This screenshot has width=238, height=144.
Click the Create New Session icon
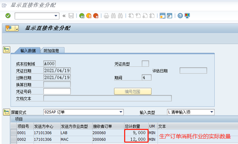[162, 15]
